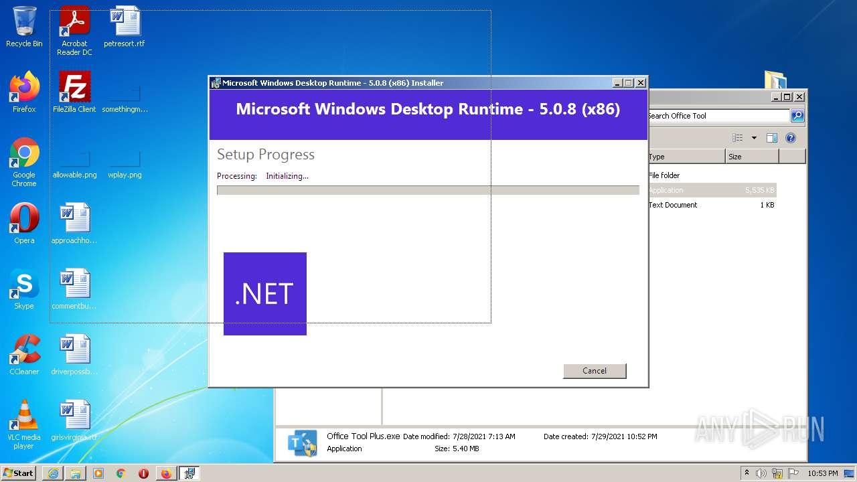Click the taskbar clock showing 10:53 PM

coord(823,473)
